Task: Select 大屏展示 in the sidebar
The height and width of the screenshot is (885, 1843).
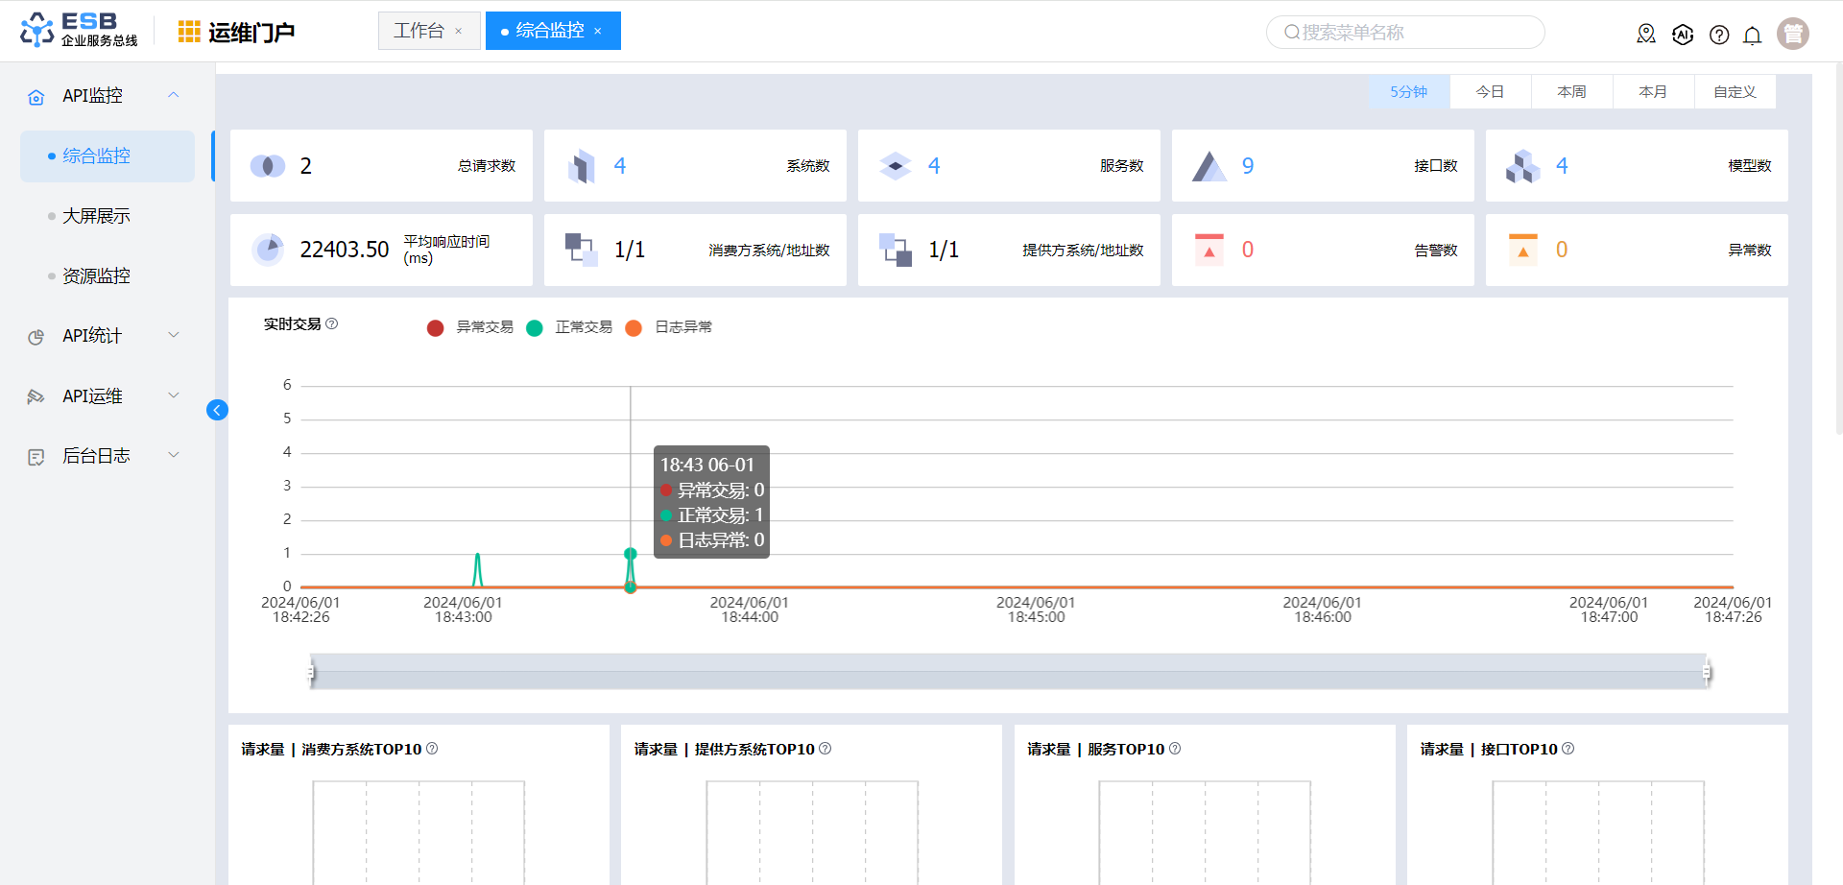Action: [x=96, y=216]
